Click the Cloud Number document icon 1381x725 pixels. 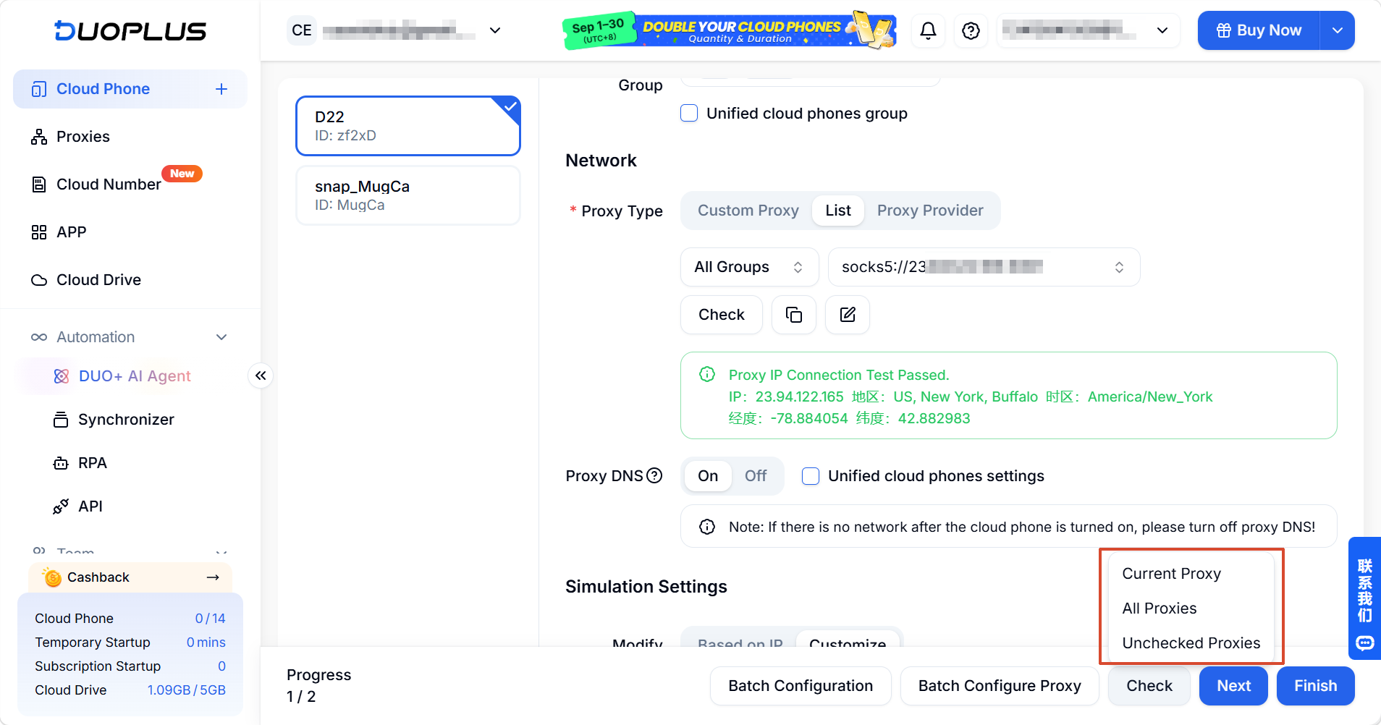coord(39,185)
